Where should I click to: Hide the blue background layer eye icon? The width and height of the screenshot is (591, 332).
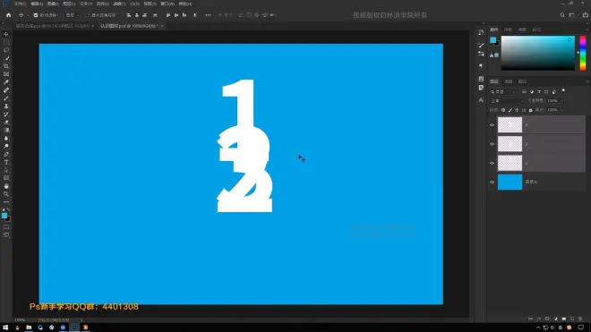click(x=492, y=182)
